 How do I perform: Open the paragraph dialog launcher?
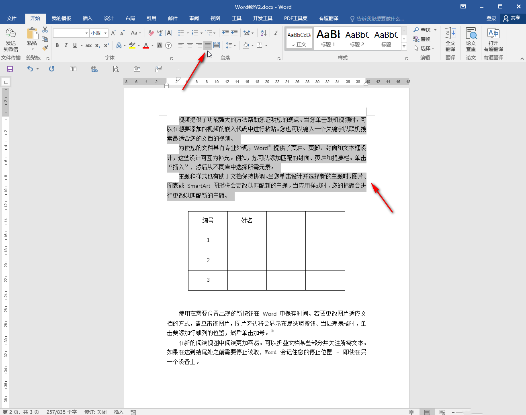point(279,59)
